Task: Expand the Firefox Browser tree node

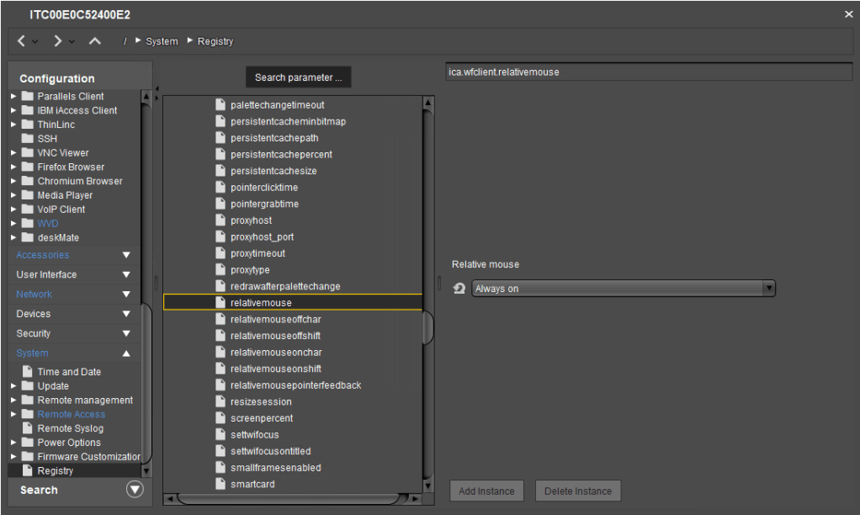Action: coord(13,167)
